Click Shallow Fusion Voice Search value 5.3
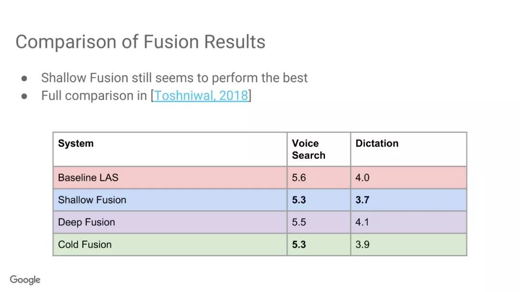The width and height of the screenshot is (520, 292). [x=299, y=200]
